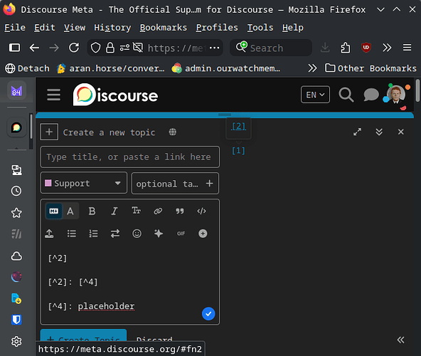Image resolution: width=421 pixels, height=356 pixels.
Task: Open the EN language selector
Action: (315, 95)
